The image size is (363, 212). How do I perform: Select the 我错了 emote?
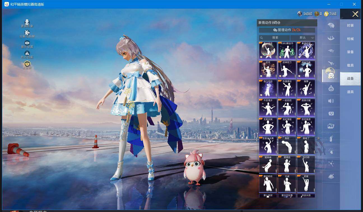(x=306, y=145)
